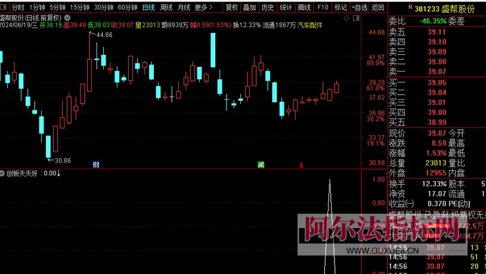Image resolution: width=486 pixels, height=274 pixels.
Task: Click the 换手 value 12.33%
Action: (434, 184)
